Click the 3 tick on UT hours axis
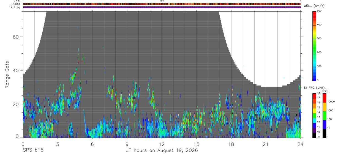The image size is (338, 156). (x=58, y=144)
